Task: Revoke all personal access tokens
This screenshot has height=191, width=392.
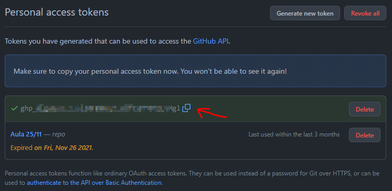Action: (x=365, y=13)
